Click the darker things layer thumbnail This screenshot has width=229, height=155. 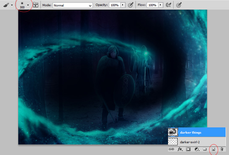coord(173,132)
